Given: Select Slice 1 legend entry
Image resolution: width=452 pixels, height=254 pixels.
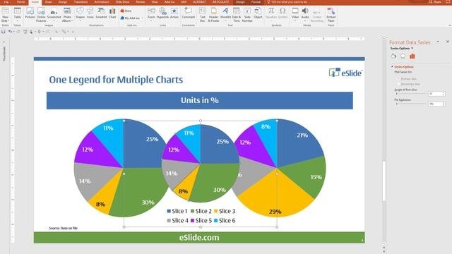Looking at the screenshot, I should point(177,211).
